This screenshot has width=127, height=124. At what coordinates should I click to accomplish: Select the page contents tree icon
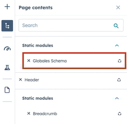click(x=7, y=26)
